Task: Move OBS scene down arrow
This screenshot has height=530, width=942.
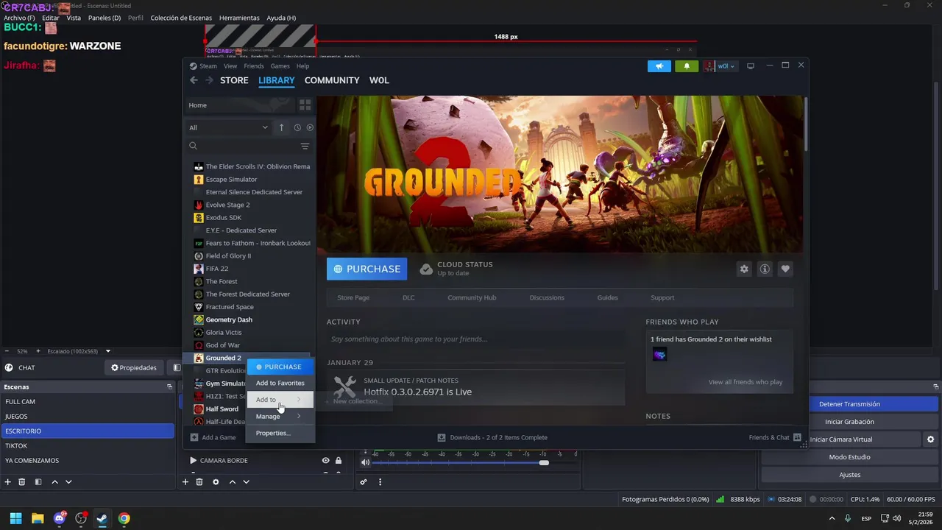Action: pos(68,482)
